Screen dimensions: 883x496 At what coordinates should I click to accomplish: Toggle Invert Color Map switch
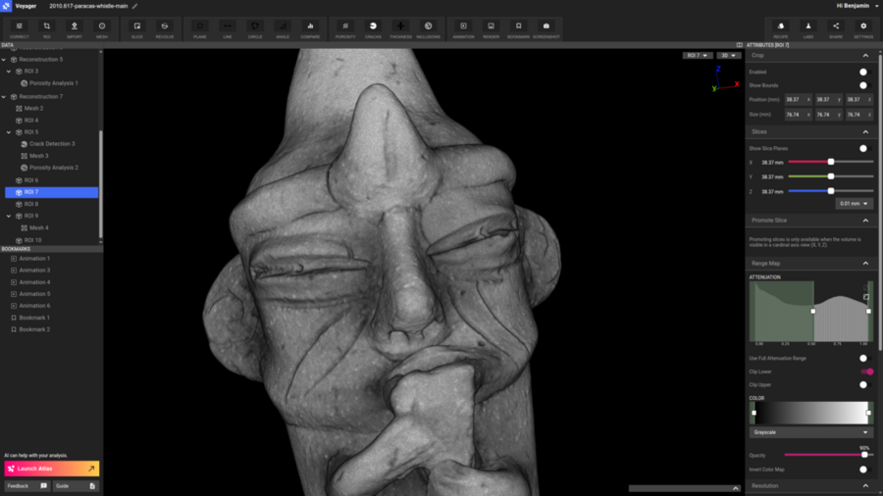(x=865, y=470)
